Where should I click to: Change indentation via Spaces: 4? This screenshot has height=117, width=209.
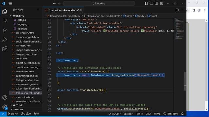128,114
